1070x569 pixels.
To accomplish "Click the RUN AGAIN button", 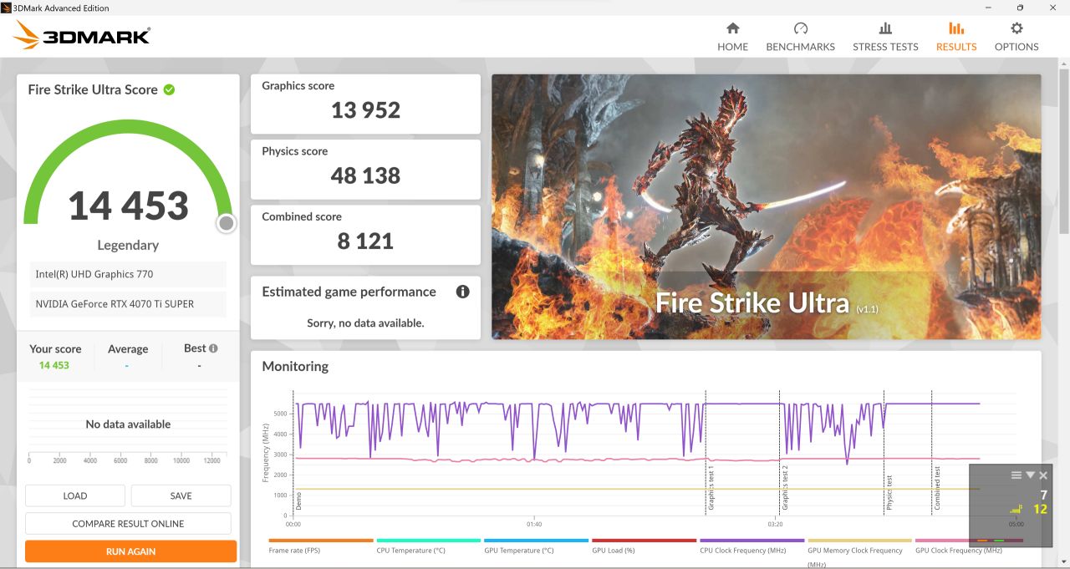I will 130,551.
